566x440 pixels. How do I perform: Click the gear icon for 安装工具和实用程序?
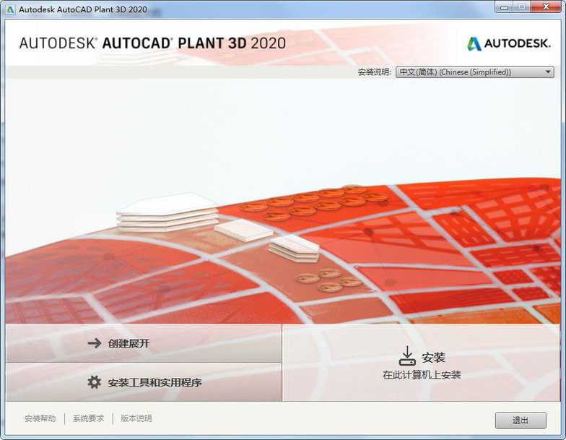pos(94,381)
